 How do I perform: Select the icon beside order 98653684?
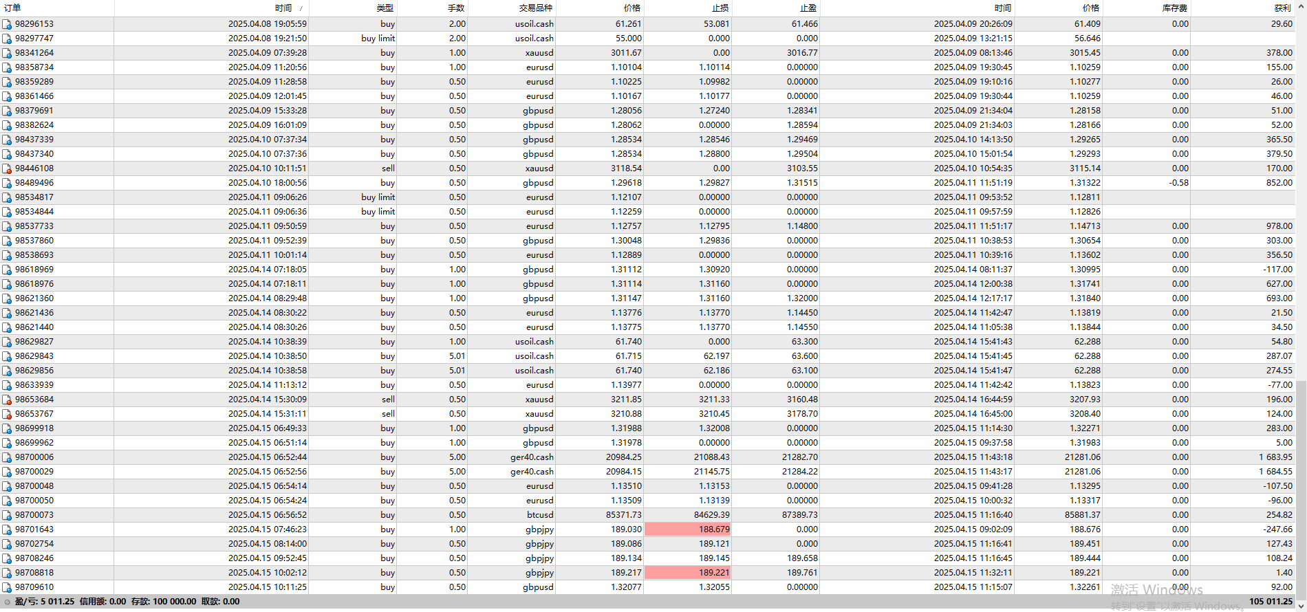7,400
